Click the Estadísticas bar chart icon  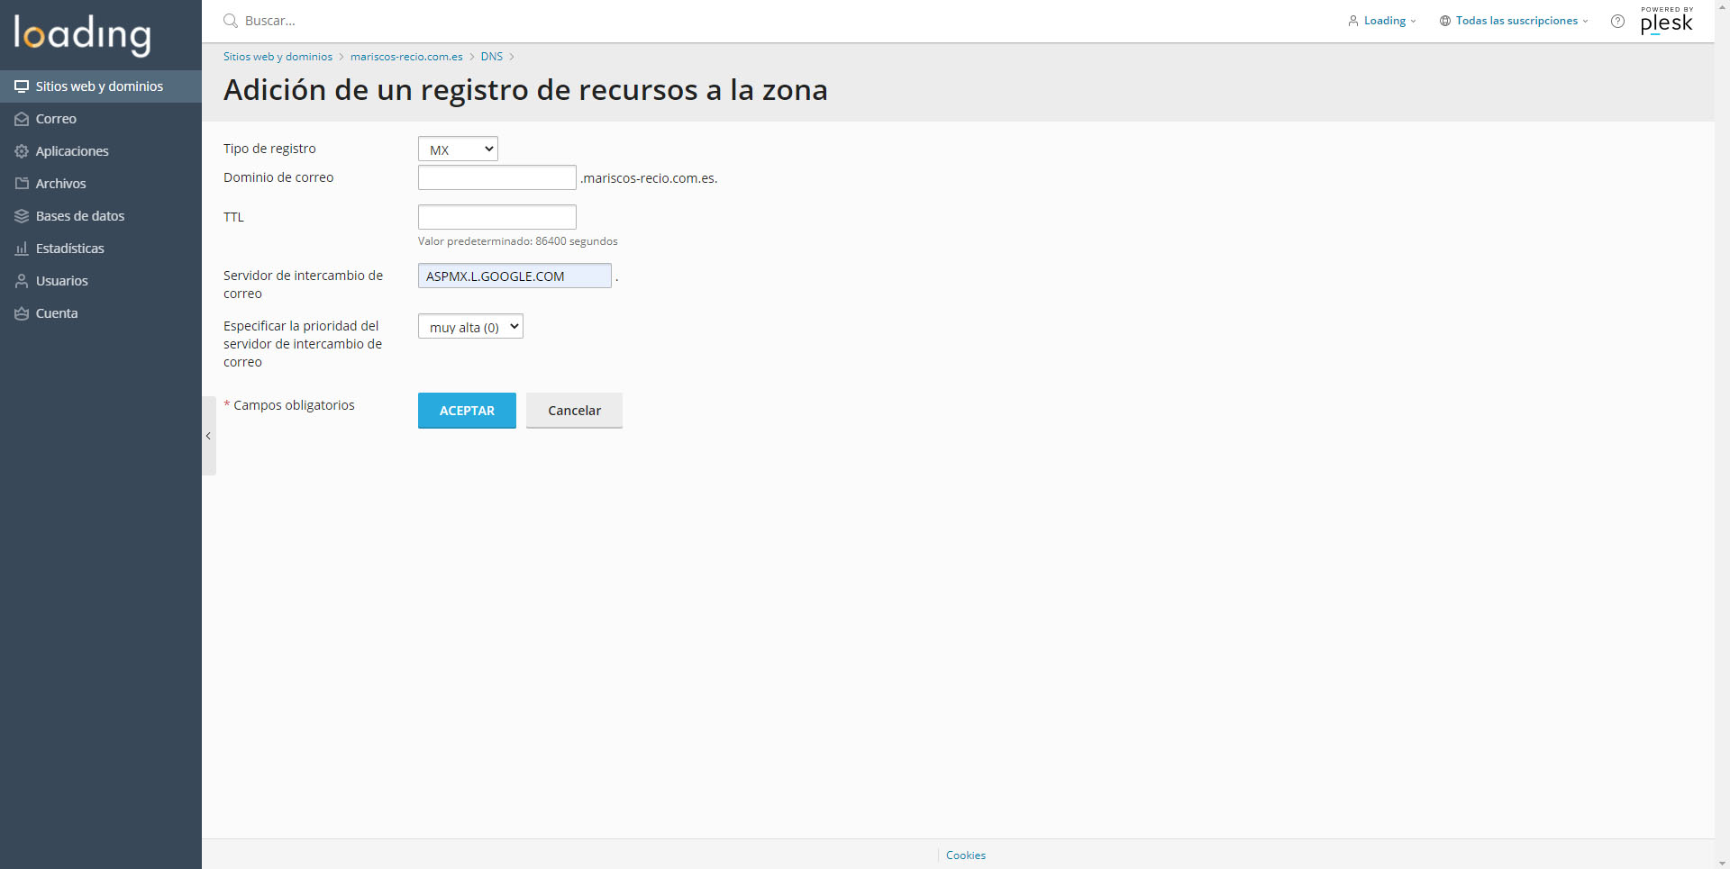point(22,249)
